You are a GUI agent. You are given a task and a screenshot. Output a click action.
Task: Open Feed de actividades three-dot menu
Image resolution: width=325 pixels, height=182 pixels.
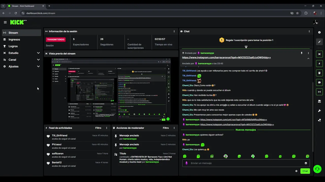107,128
